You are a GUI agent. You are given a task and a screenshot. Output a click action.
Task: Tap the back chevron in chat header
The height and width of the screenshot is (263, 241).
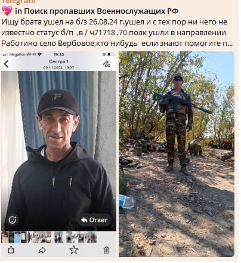tap(7, 64)
